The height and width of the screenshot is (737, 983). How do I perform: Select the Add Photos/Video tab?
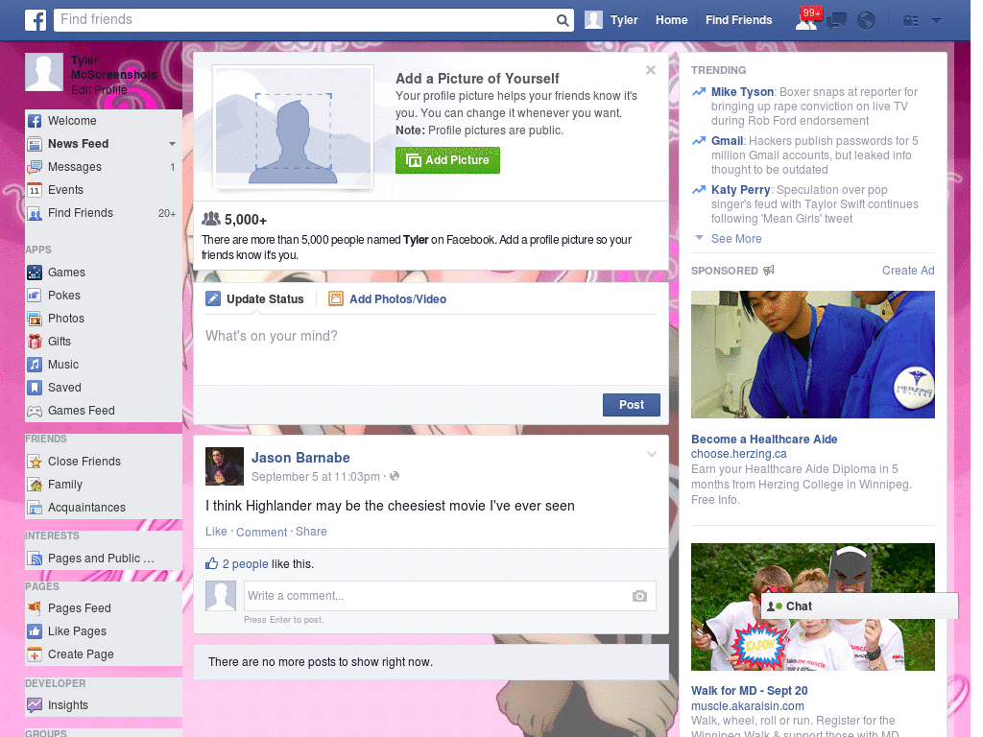pos(388,299)
